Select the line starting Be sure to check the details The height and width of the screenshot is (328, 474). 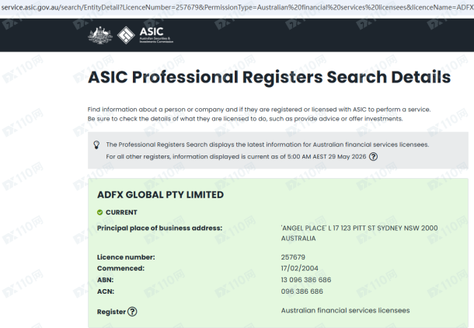click(x=246, y=119)
